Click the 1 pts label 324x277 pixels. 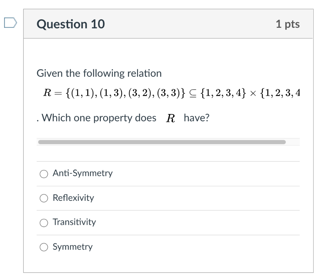(288, 24)
